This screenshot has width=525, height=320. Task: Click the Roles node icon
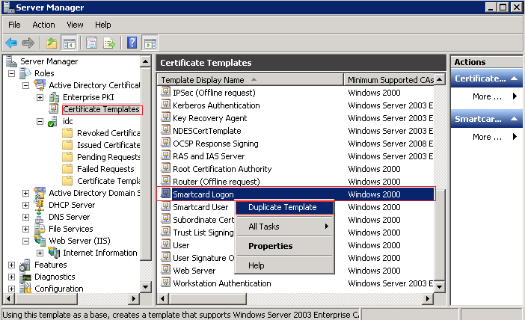pyautogui.click(x=25, y=73)
